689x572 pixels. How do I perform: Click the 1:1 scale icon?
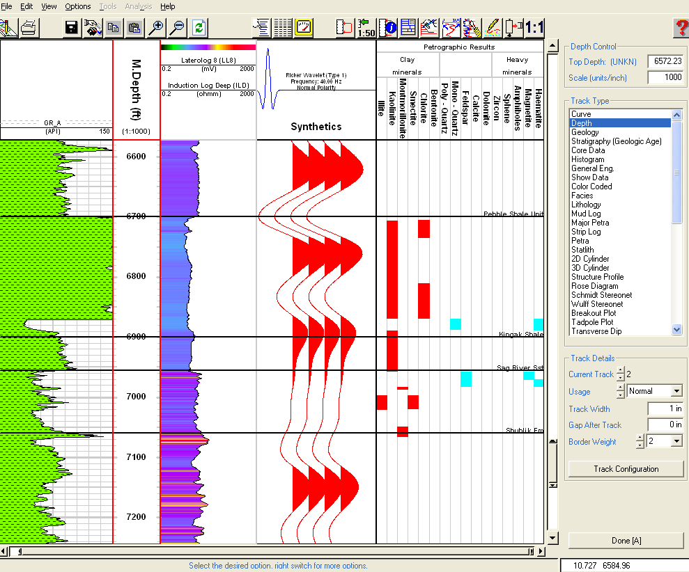(535, 28)
